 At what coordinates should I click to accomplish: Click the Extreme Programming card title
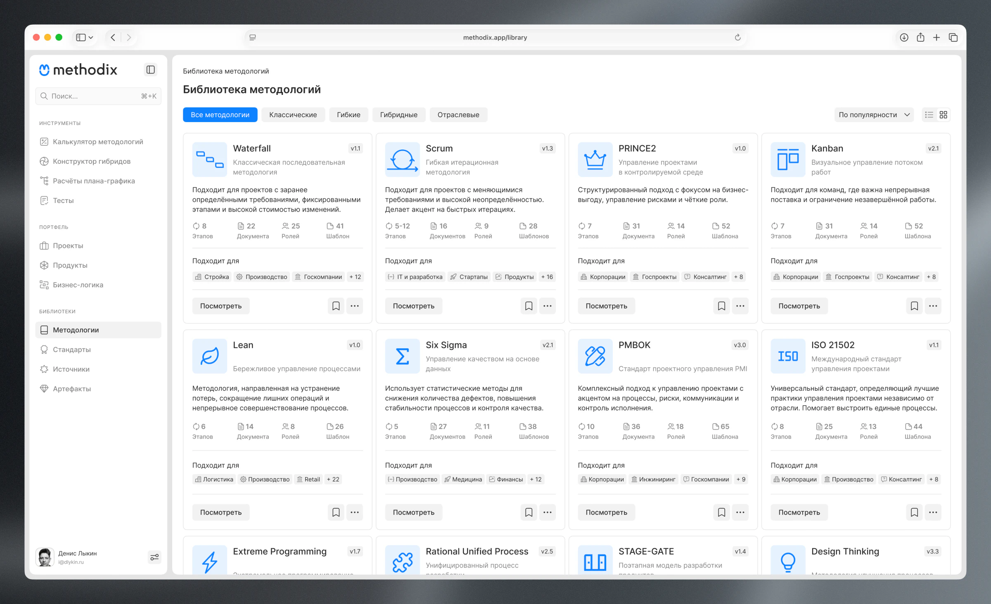click(x=280, y=551)
